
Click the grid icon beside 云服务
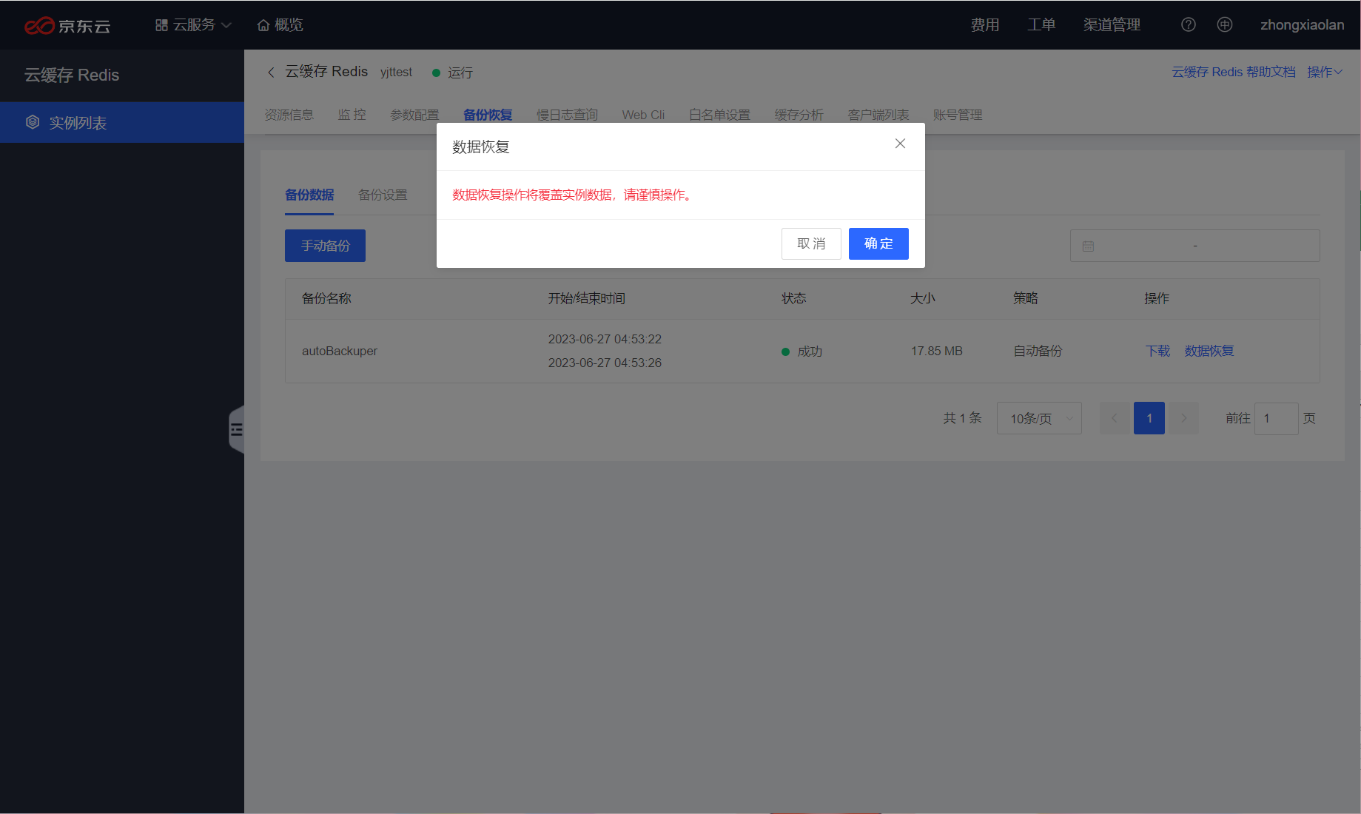(x=161, y=25)
